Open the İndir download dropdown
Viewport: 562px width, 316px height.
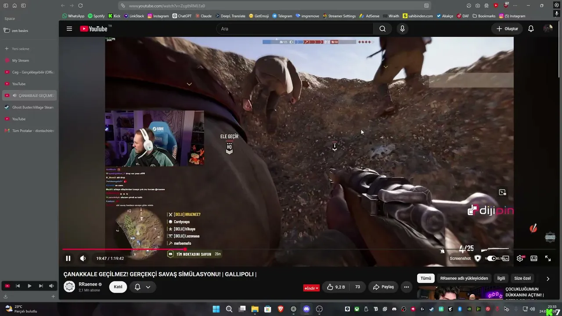pyautogui.click(x=311, y=288)
